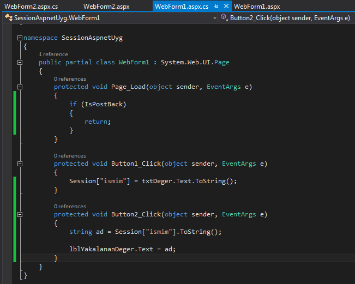Click txtDeger in the Session assignment
Viewport: 355px width, 284px height.
click(157, 182)
